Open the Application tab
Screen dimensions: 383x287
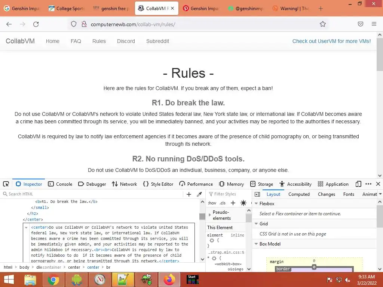pos(333,184)
